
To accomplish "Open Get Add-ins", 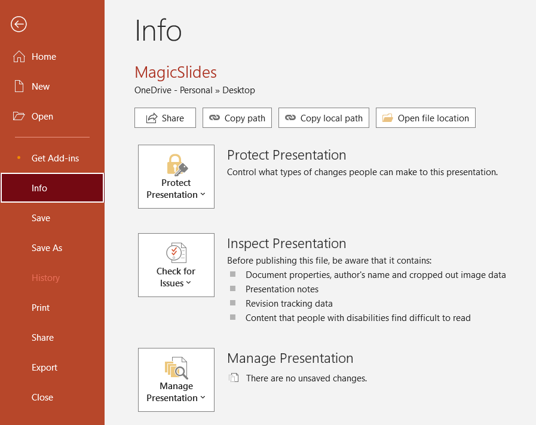I will 52,158.
